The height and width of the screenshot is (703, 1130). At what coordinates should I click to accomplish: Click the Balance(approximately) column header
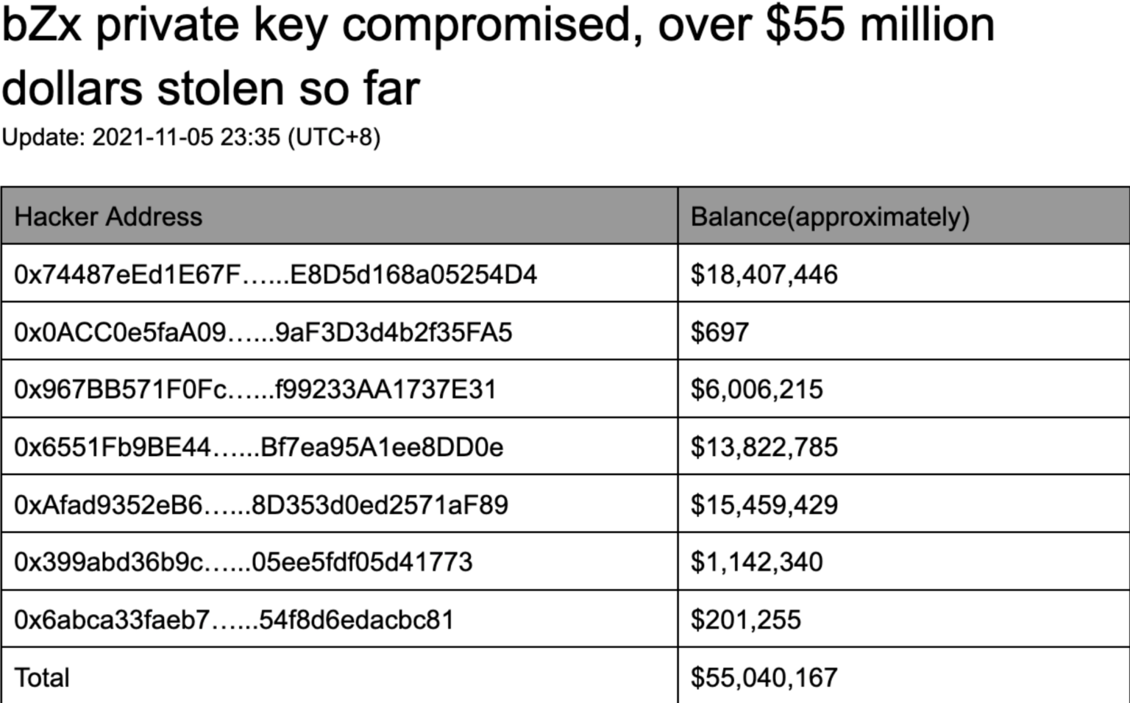coord(830,217)
